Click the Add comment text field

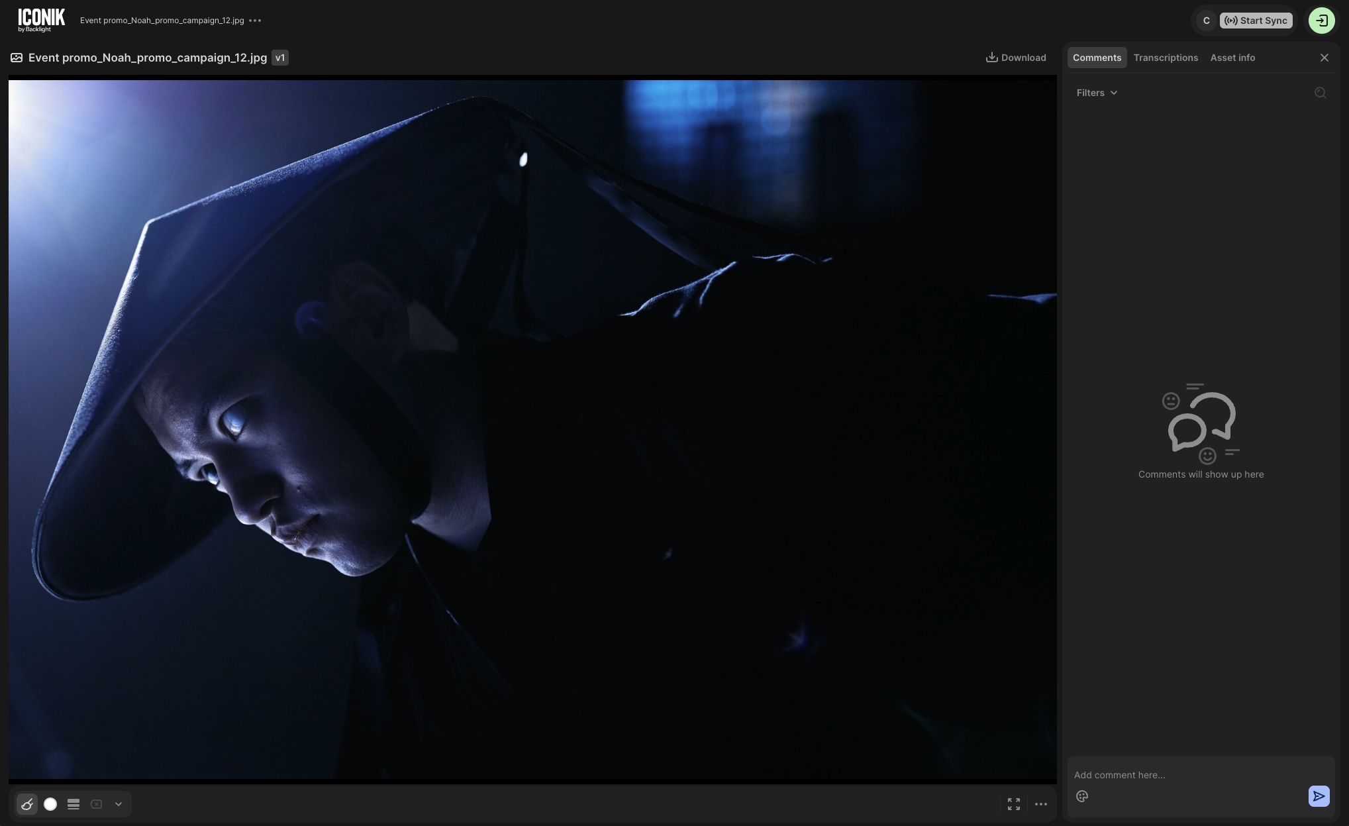click(x=1185, y=775)
